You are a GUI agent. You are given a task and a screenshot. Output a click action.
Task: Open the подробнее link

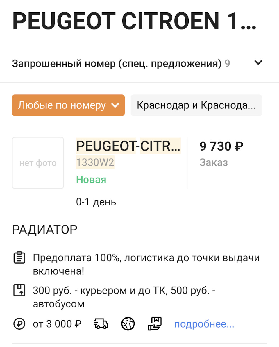(x=204, y=324)
